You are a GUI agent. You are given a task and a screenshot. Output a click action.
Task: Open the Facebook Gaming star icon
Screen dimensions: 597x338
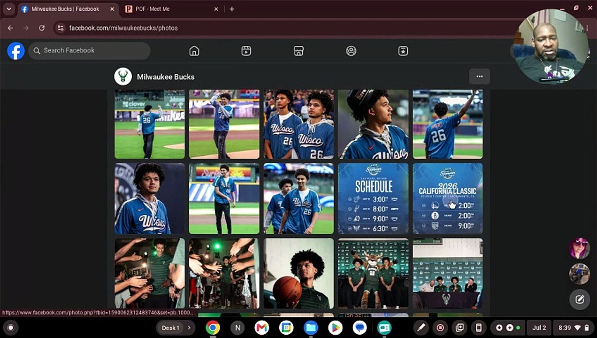pyautogui.click(x=403, y=51)
